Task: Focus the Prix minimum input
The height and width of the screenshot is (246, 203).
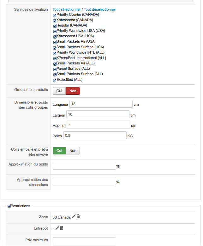Action: 84,241
